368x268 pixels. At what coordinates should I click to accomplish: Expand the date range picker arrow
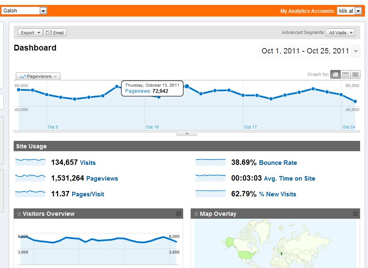click(356, 51)
